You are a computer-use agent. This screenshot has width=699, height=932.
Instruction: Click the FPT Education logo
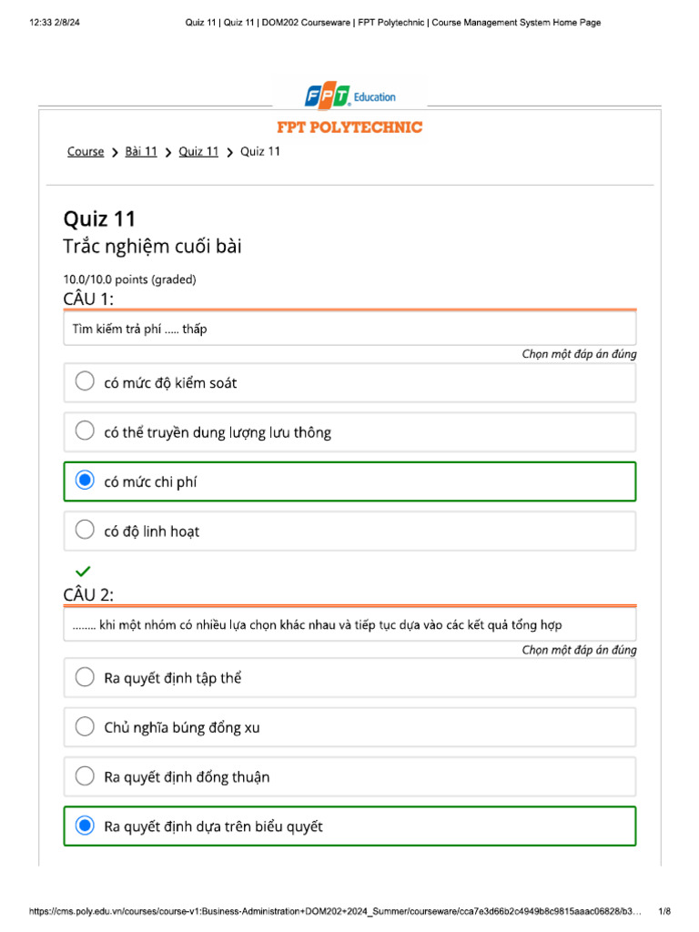click(349, 96)
